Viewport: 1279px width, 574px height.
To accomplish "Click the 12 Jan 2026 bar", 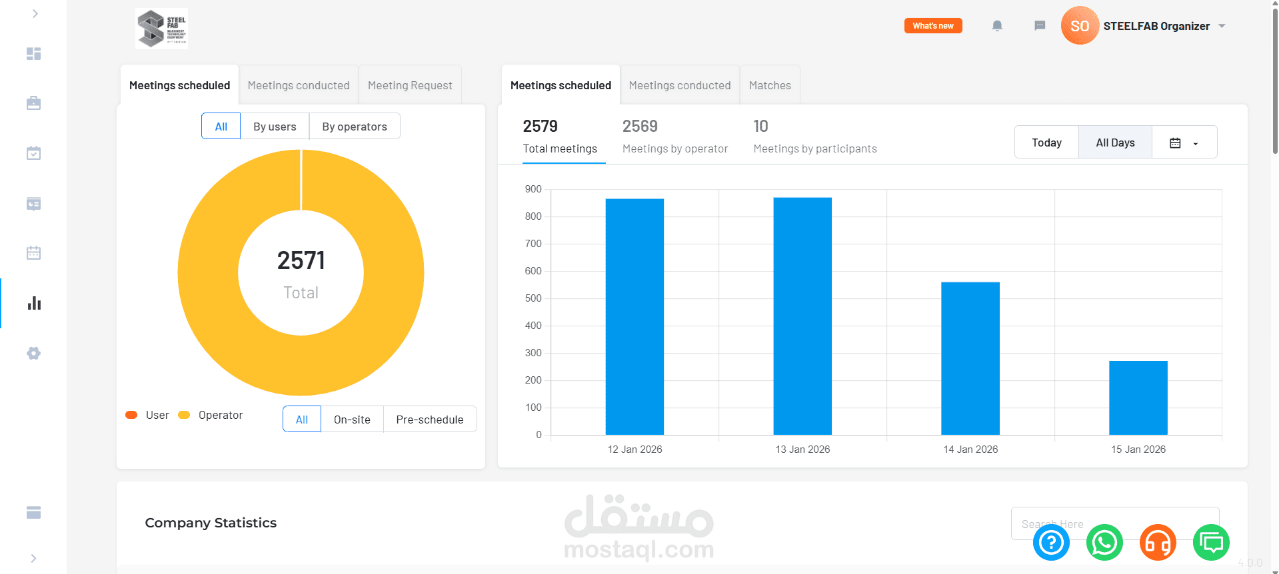I will pos(635,317).
